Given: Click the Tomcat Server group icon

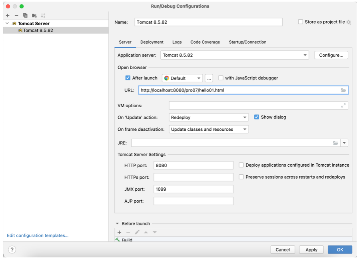Looking at the screenshot, I should [x=14, y=23].
